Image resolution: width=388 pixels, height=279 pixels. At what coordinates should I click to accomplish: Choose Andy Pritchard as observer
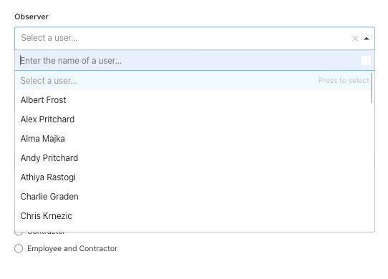(x=193, y=158)
